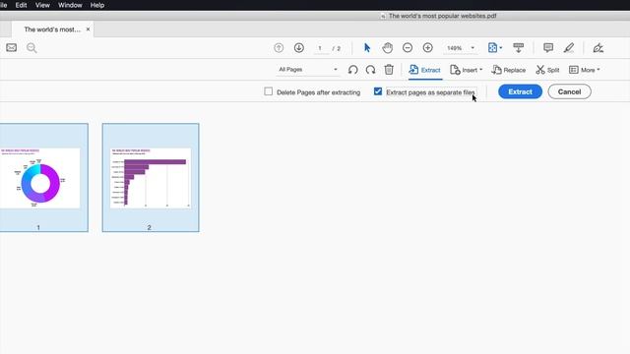
Task: Open the All Pages dropdown
Action: [x=308, y=70]
